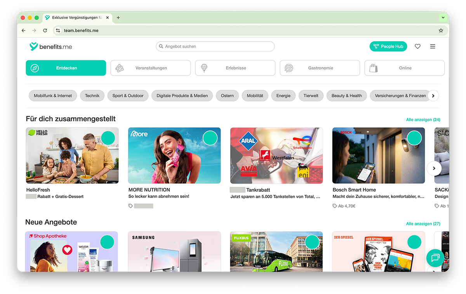Screen dimensions: 466x294
Task: Filter by Sport & Outdoor
Action: [x=128, y=96]
